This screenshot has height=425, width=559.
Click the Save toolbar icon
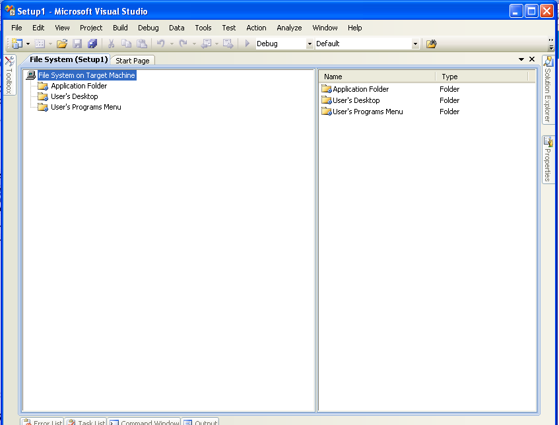(77, 44)
